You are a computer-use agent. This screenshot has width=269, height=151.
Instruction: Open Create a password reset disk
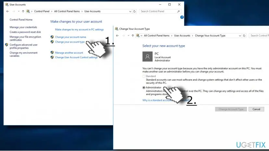click(25, 32)
